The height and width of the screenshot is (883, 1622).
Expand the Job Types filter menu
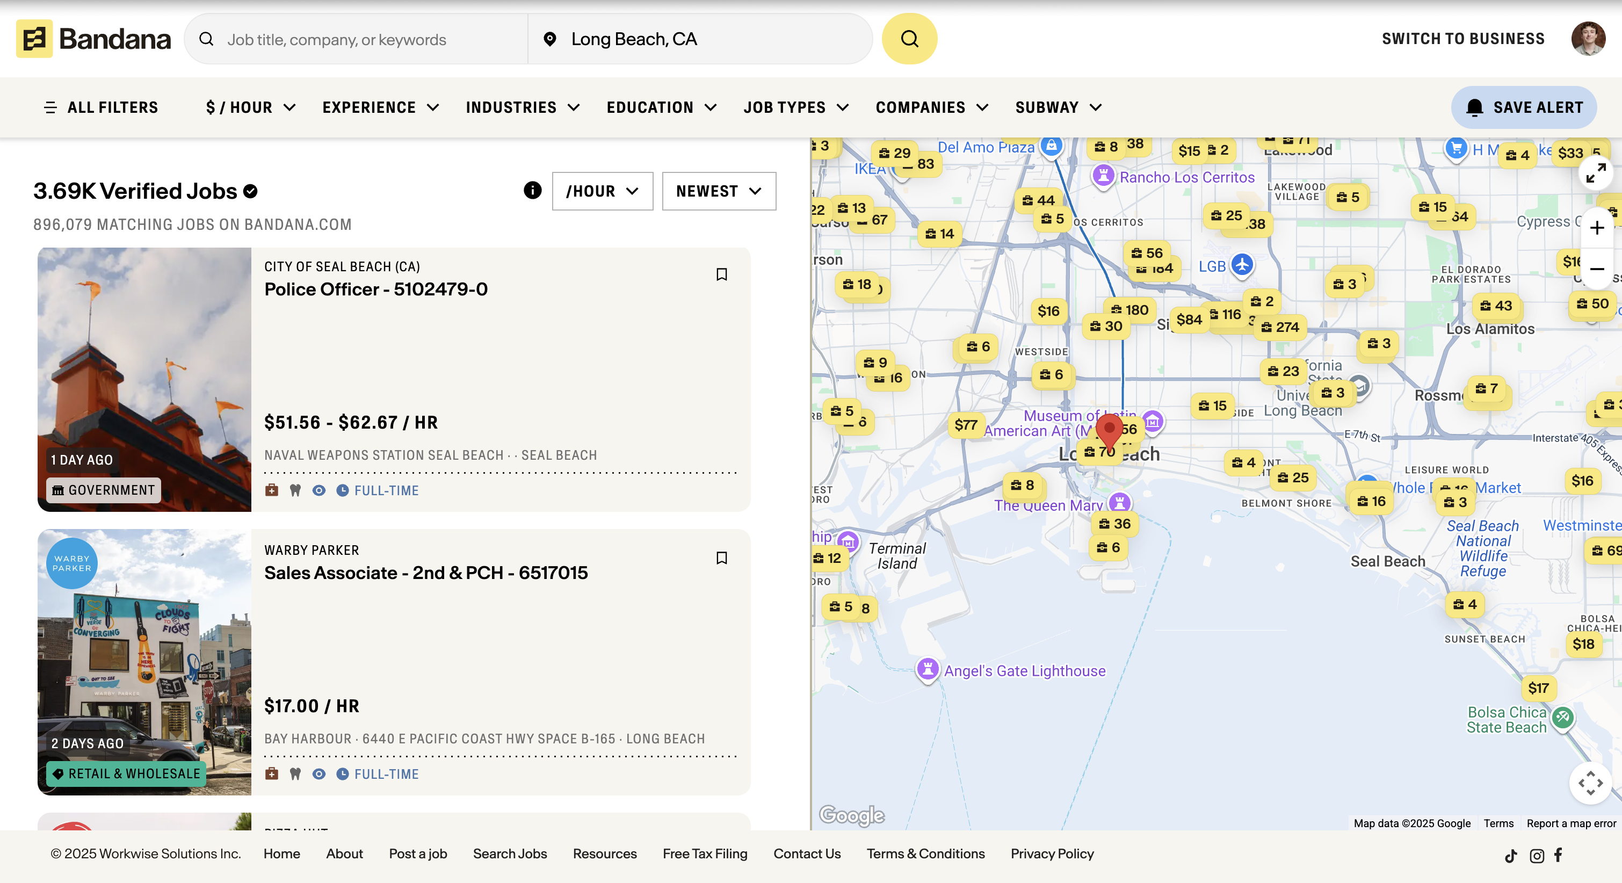coord(795,108)
